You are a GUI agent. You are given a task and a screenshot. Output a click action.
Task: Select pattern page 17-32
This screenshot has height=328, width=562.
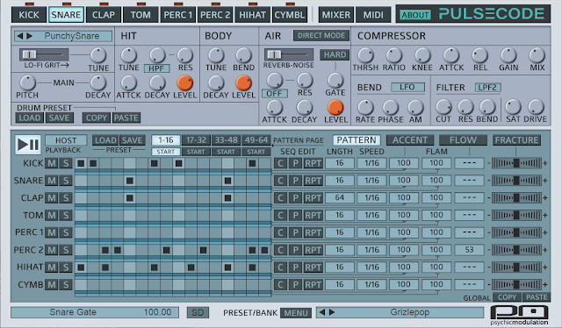196,140
